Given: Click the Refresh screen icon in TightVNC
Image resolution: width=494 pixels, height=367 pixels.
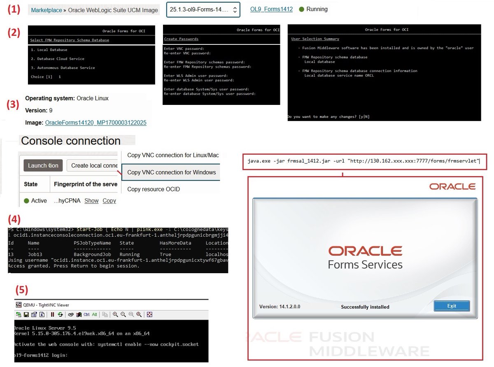Looking at the screenshot, I should click(x=60, y=314).
